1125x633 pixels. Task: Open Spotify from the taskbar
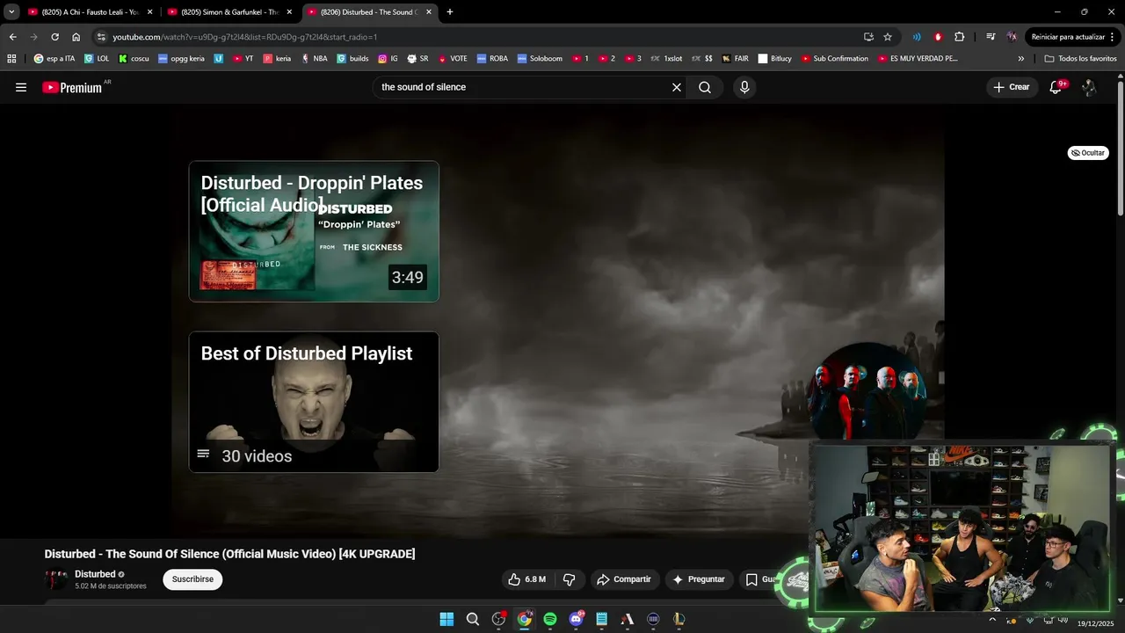(550, 619)
